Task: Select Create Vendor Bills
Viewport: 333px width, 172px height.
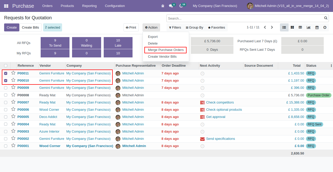Action: click(166, 57)
